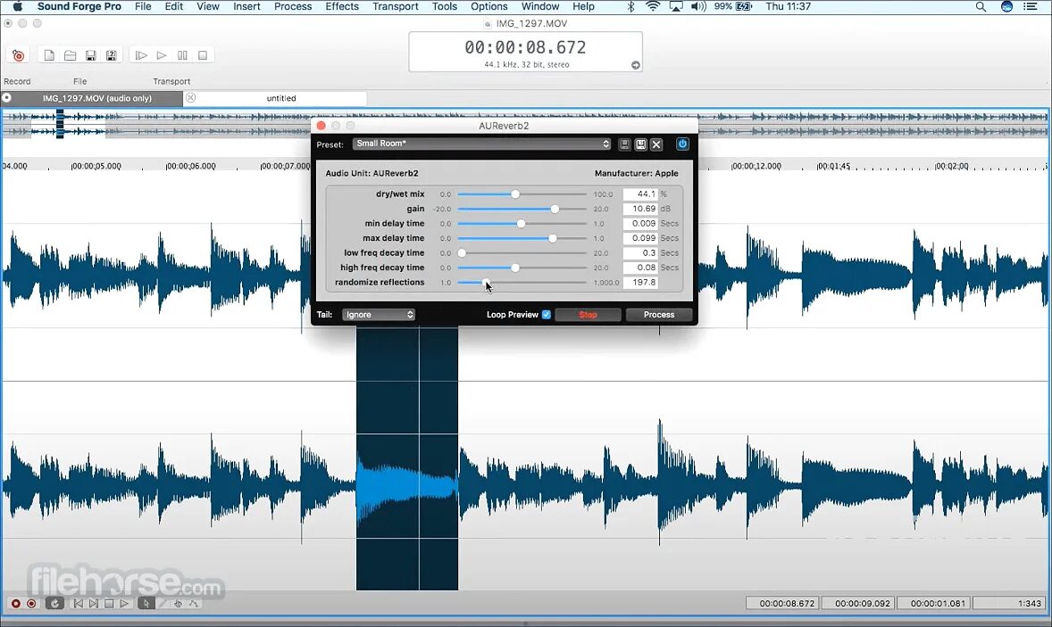Image resolution: width=1052 pixels, height=627 pixels.
Task: Open the Process menu
Action: [x=293, y=7]
